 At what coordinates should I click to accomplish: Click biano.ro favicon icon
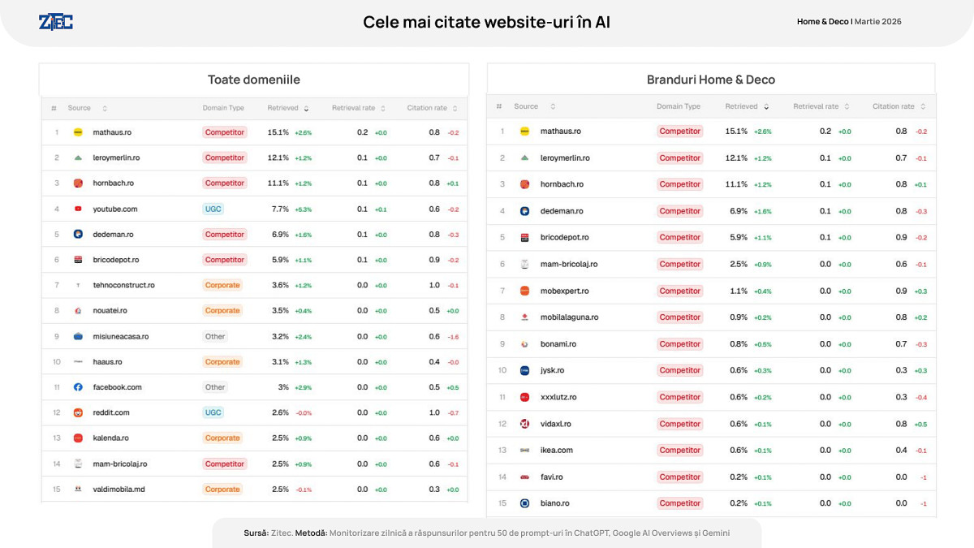pyautogui.click(x=524, y=503)
